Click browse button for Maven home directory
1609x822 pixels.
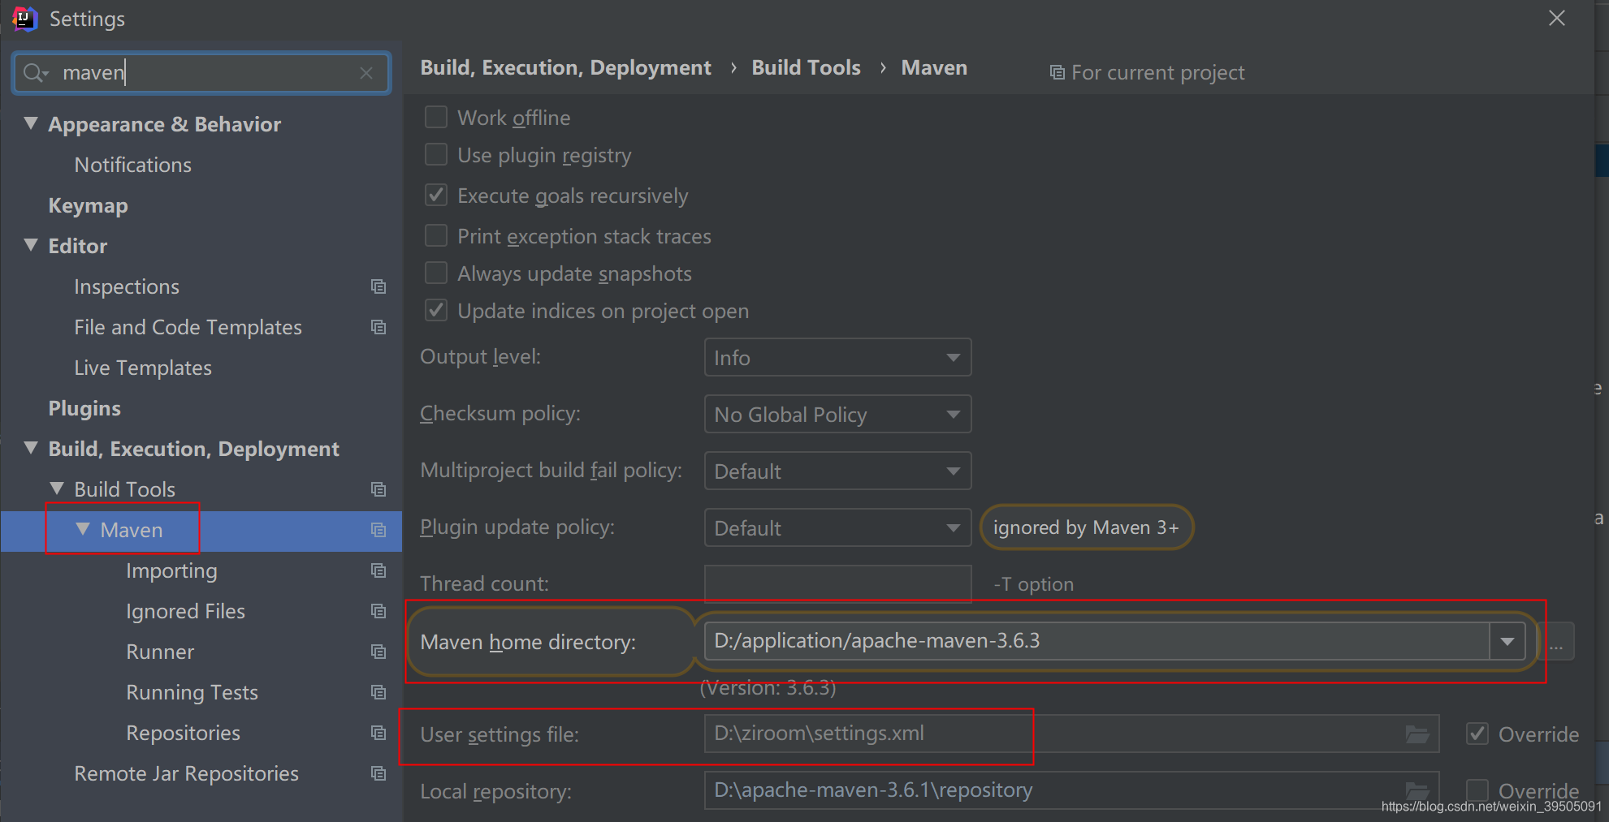click(x=1557, y=642)
